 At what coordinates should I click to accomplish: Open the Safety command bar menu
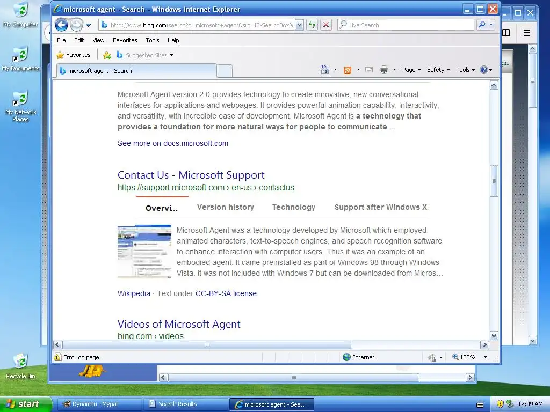click(438, 70)
